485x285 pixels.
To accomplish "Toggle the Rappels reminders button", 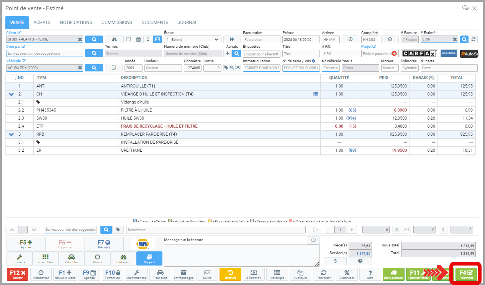I will tap(149, 259).
